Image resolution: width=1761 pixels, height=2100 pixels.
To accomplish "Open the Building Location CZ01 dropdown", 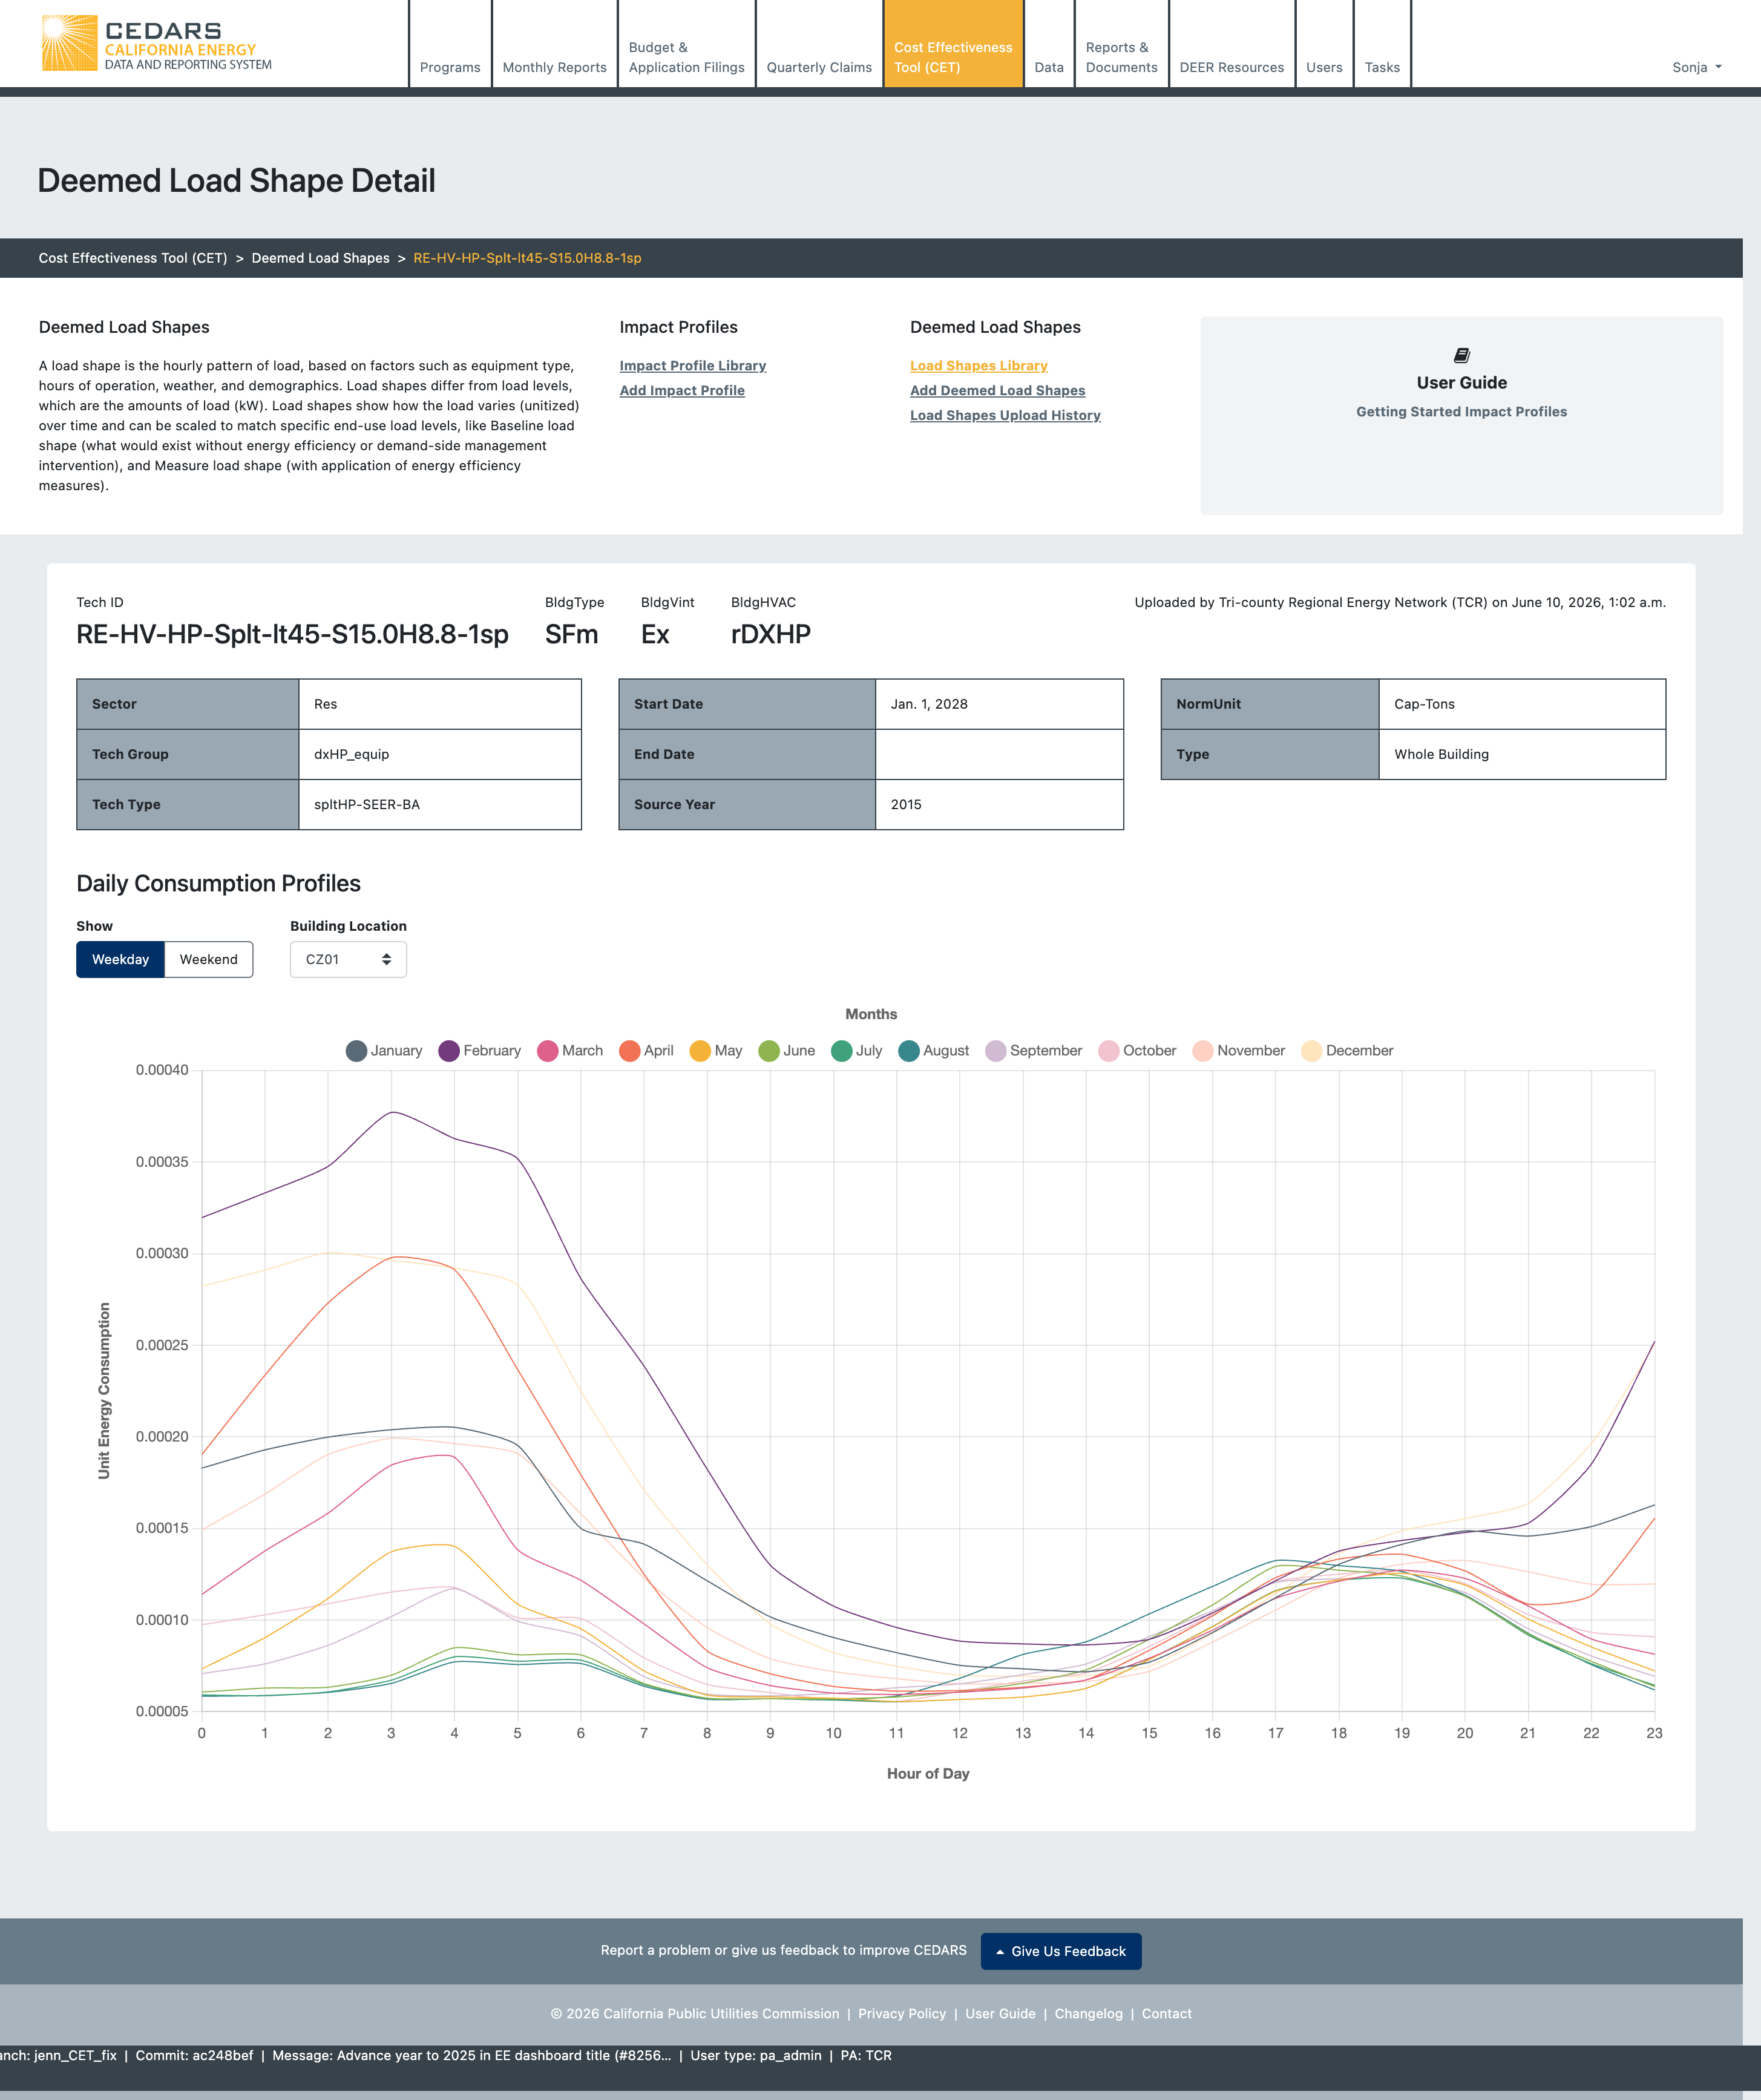I will click(348, 959).
